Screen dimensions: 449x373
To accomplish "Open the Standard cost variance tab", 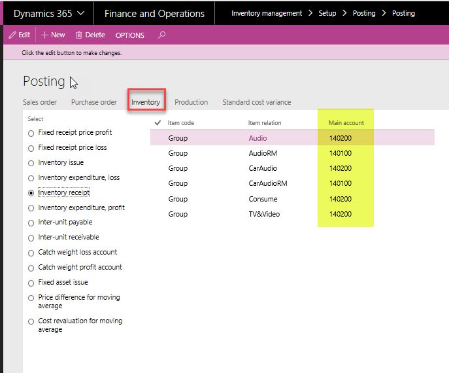I will click(x=256, y=102).
